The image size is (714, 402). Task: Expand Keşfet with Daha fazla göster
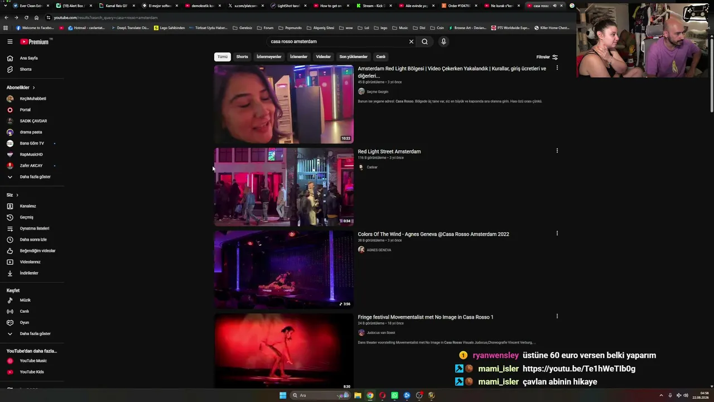pyautogui.click(x=35, y=334)
